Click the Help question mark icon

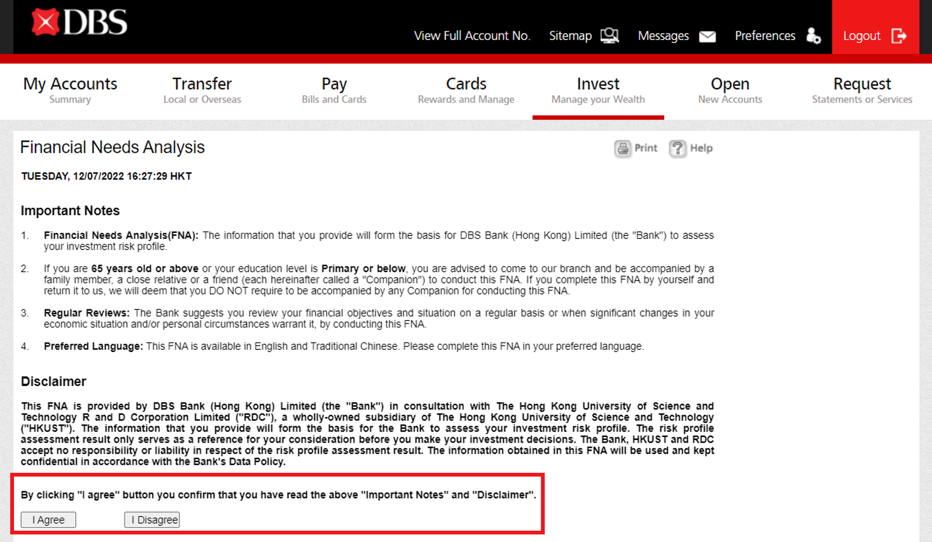(x=677, y=148)
